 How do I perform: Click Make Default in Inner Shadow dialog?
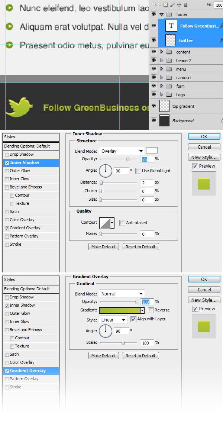(103, 246)
